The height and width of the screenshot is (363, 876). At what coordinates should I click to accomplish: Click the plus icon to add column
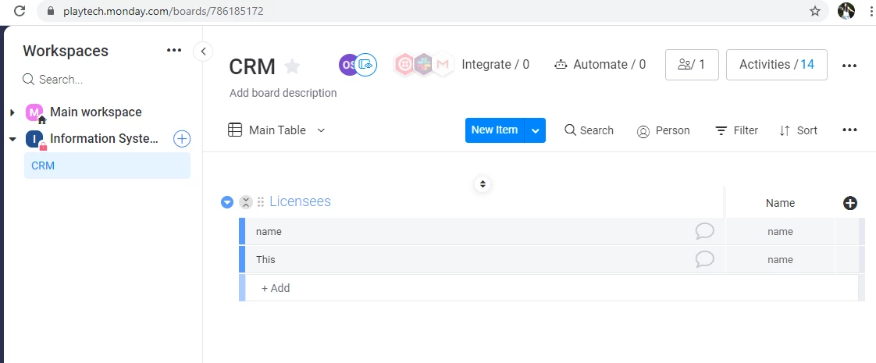(850, 203)
